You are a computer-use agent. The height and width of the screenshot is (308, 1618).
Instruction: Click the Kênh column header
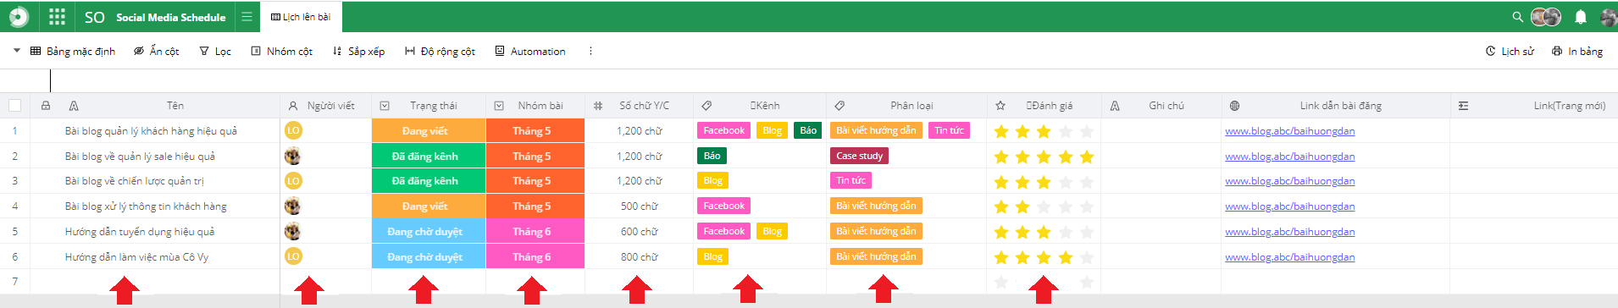(765, 106)
